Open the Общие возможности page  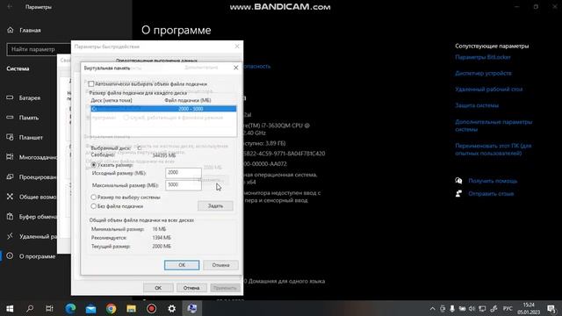(32, 197)
